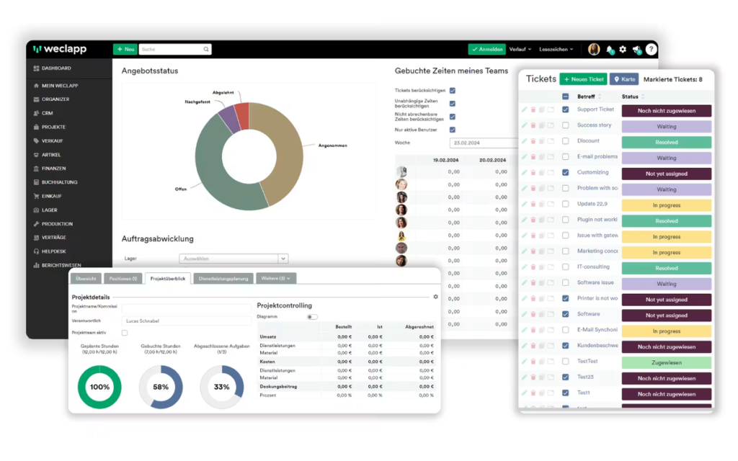Delete the Success story ticket trash icon
Image resolution: width=738 pixels, height=461 pixels.
click(x=533, y=125)
